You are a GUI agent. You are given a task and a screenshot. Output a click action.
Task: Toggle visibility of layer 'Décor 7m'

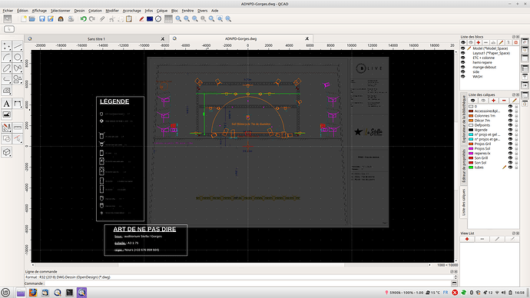point(510,121)
